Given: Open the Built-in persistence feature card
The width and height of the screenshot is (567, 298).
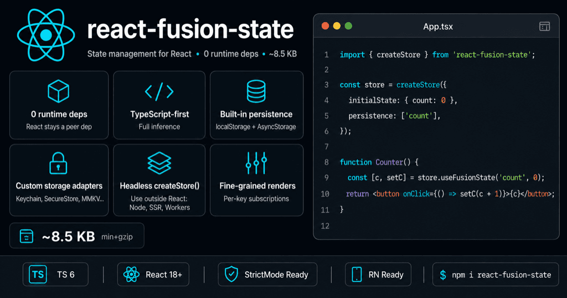Looking at the screenshot, I should [x=256, y=105].
